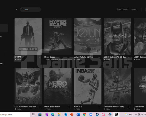Screen dimensions: 146x117
Task: Open three-dot menu for LEGO Batman The Videogame
Action: (x=39, y=107)
